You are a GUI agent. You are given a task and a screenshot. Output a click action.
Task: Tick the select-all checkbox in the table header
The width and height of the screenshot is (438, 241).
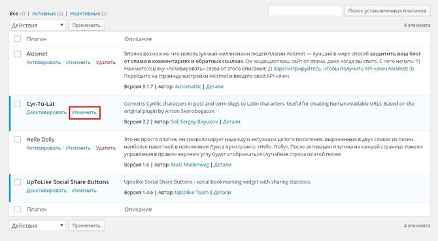click(18, 39)
